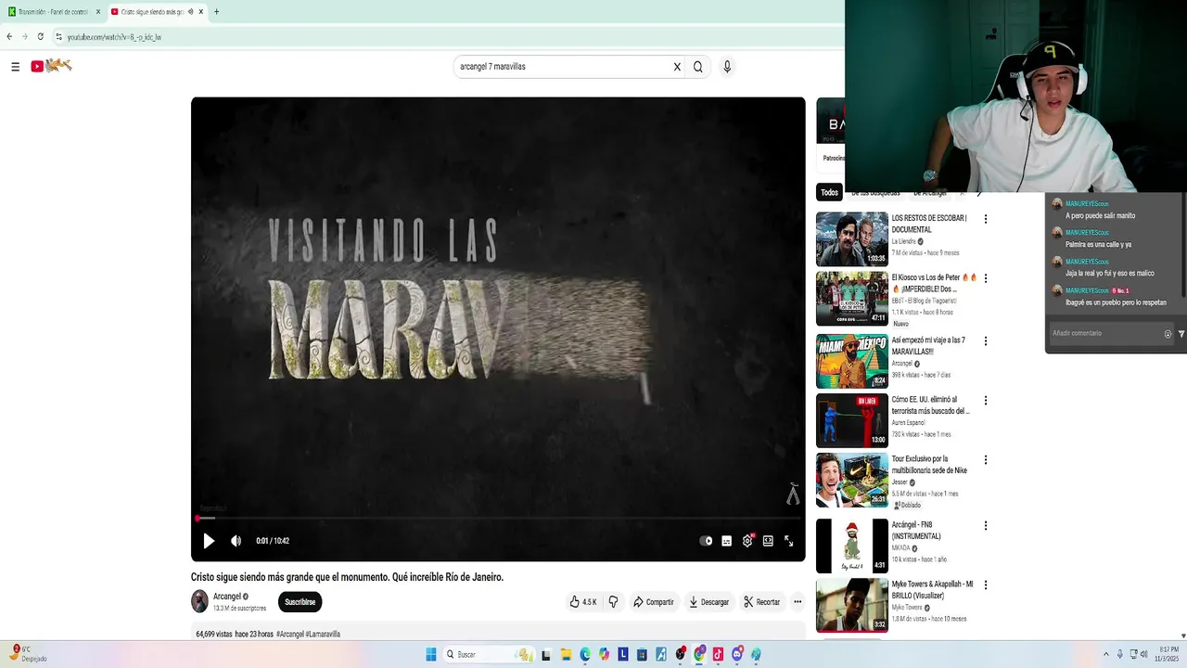Open Copilot from the taskbar
This screenshot has width=1187, height=668.
pyautogui.click(x=604, y=654)
